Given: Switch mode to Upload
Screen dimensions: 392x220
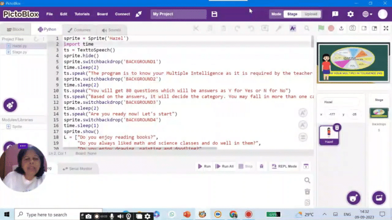Looking at the screenshot, I should [x=311, y=14].
